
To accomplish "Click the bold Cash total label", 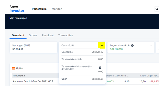I will (x=64, y=79).
